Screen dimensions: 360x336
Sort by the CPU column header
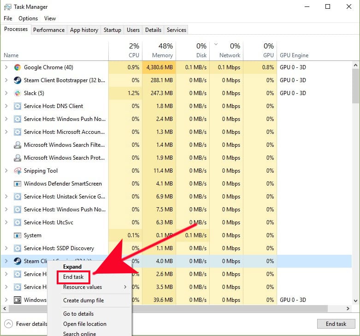click(x=125, y=51)
